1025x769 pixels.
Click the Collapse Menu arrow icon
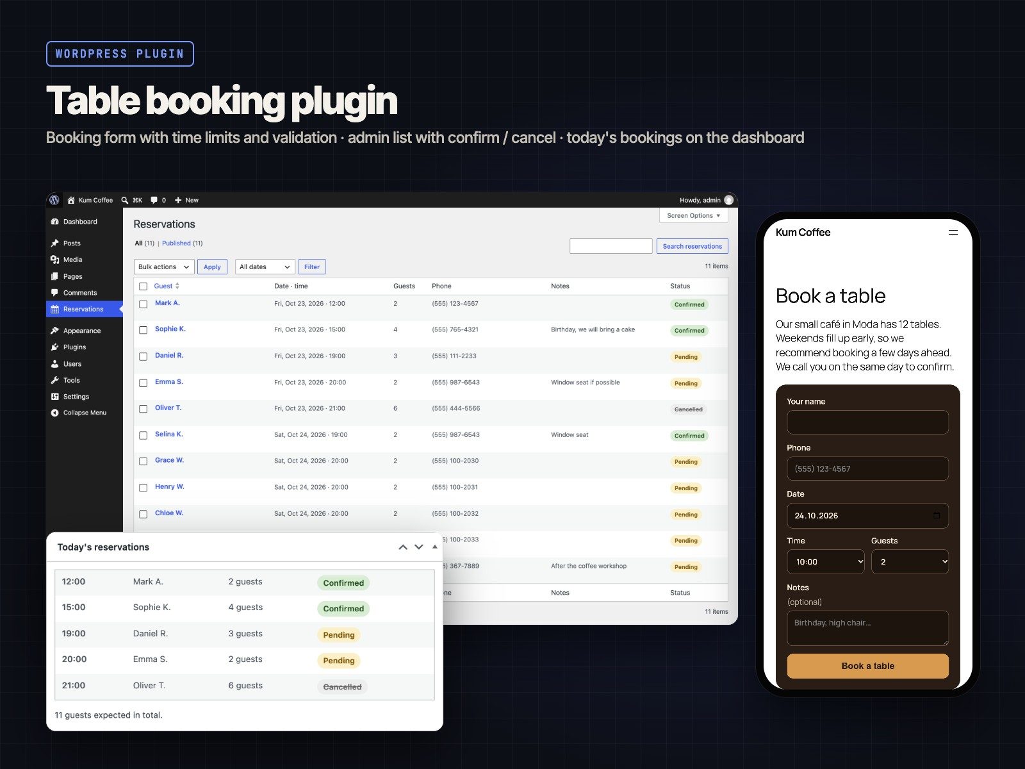55,413
